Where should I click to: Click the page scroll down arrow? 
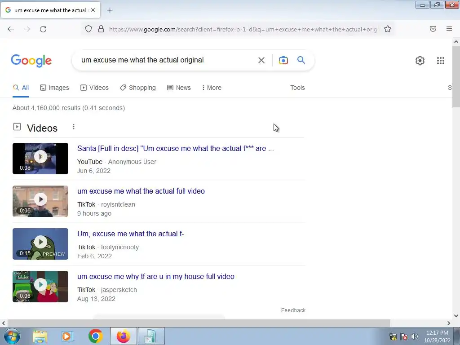coord(456,316)
